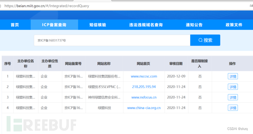
Task: Click the browser address bar URL
Action: tap(47, 6)
